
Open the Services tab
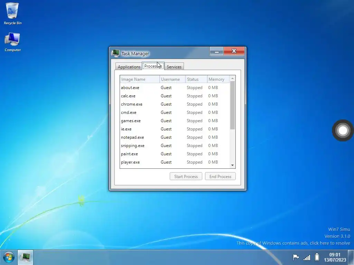(174, 67)
